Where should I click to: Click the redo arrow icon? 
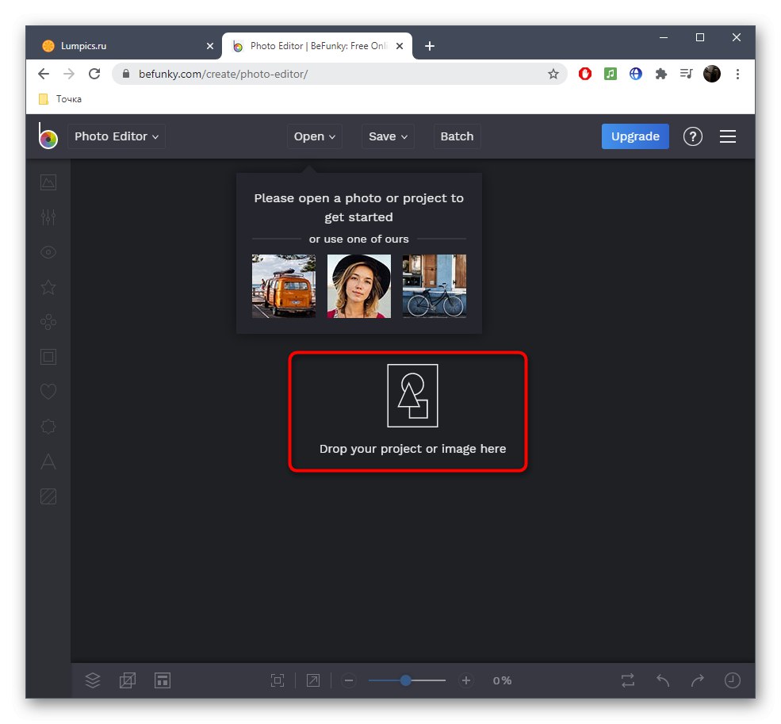click(697, 680)
